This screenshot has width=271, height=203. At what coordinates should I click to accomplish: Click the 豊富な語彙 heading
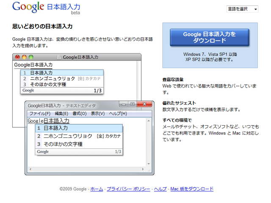173,80
